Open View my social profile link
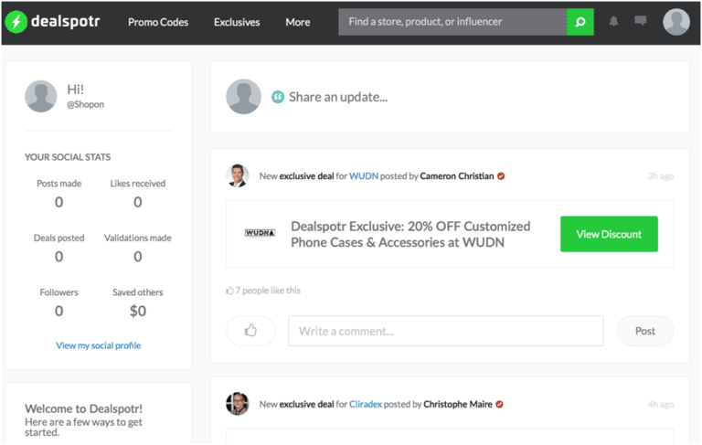Image resolution: width=702 pixels, height=445 pixels. (x=99, y=345)
